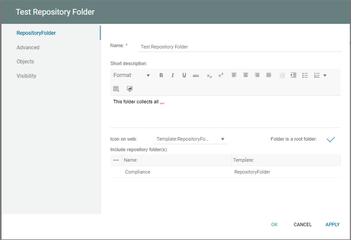Insert a table in description
This screenshot has height=240, width=351.
116,88
